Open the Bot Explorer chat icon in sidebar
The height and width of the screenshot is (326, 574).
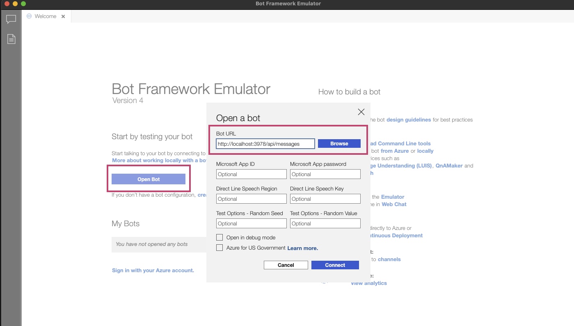pos(11,19)
